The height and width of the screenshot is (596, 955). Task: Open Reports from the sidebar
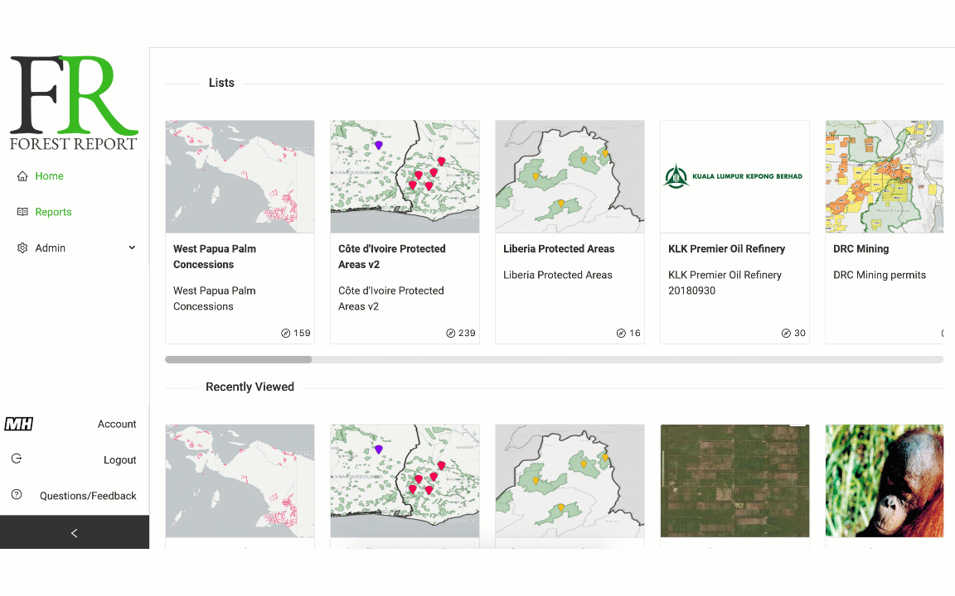[54, 212]
